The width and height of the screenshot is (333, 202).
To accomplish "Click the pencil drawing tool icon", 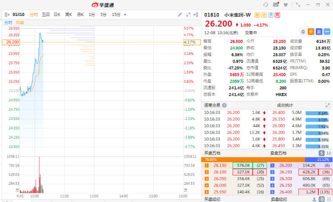I will click(x=180, y=15).
